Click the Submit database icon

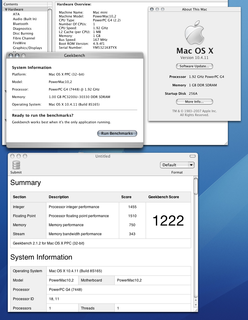16,165
